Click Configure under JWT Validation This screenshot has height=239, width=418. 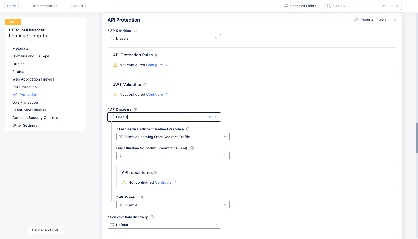click(x=154, y=94)
